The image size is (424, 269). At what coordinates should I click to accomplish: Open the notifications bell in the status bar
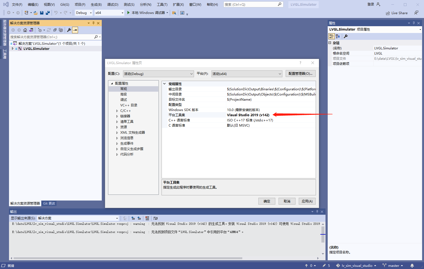click(412, 265)
